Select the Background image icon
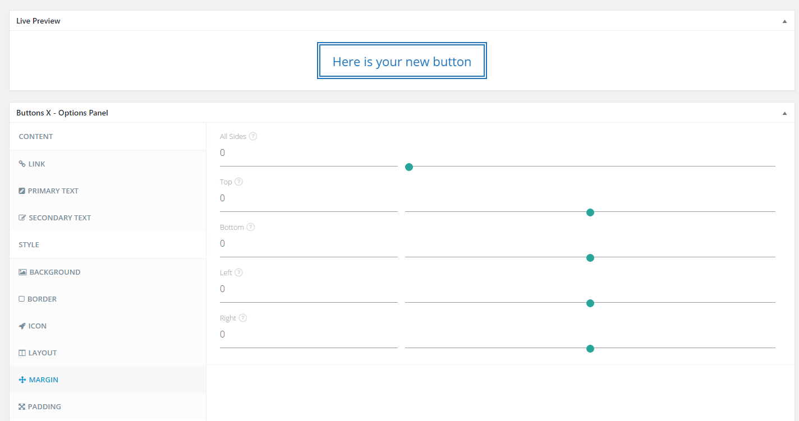This screenshot has width=799, height=421. coord(21,272)
